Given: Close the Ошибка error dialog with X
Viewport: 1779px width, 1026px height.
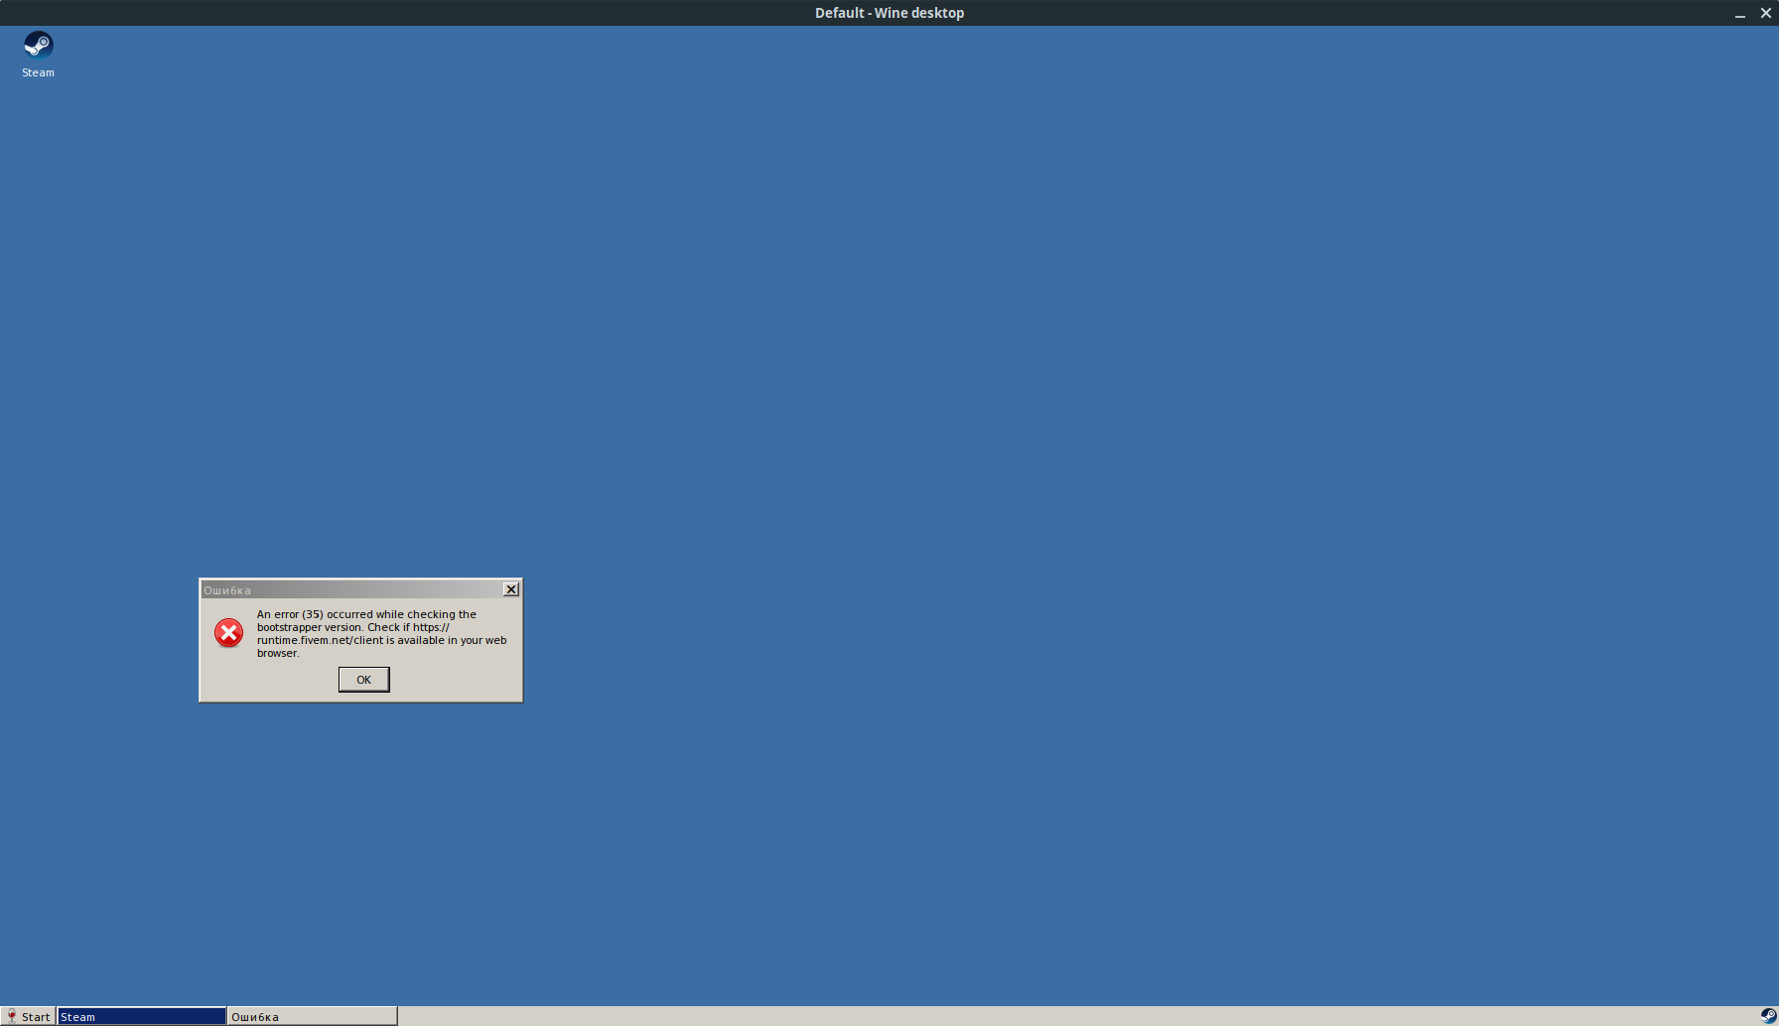Looking at the screenshot, I should [x=511, y=589].
